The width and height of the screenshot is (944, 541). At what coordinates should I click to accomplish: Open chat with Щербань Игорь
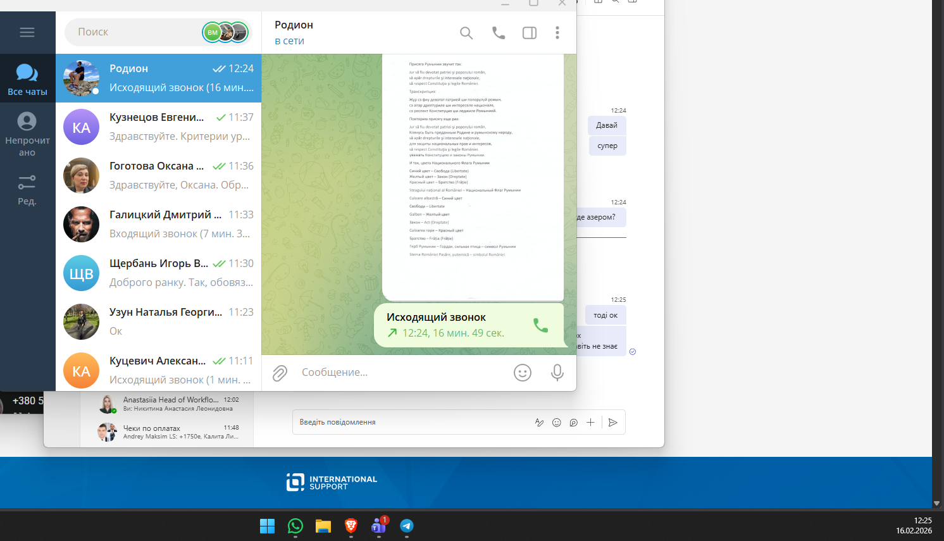tap(158, 273)
